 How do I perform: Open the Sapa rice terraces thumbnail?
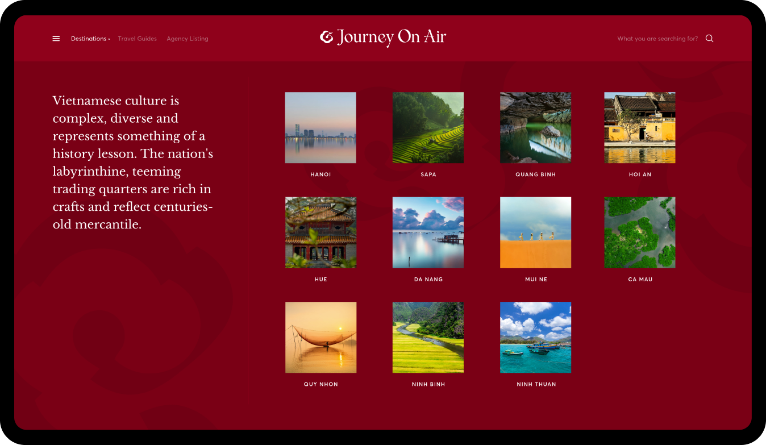coord(428,128)
